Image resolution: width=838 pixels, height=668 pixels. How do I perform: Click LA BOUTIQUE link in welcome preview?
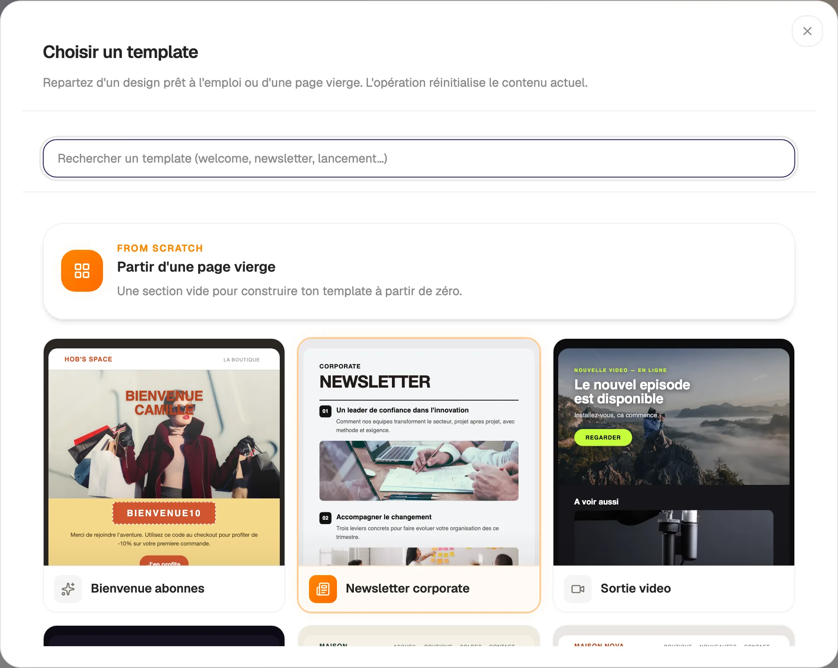point(241,360)
